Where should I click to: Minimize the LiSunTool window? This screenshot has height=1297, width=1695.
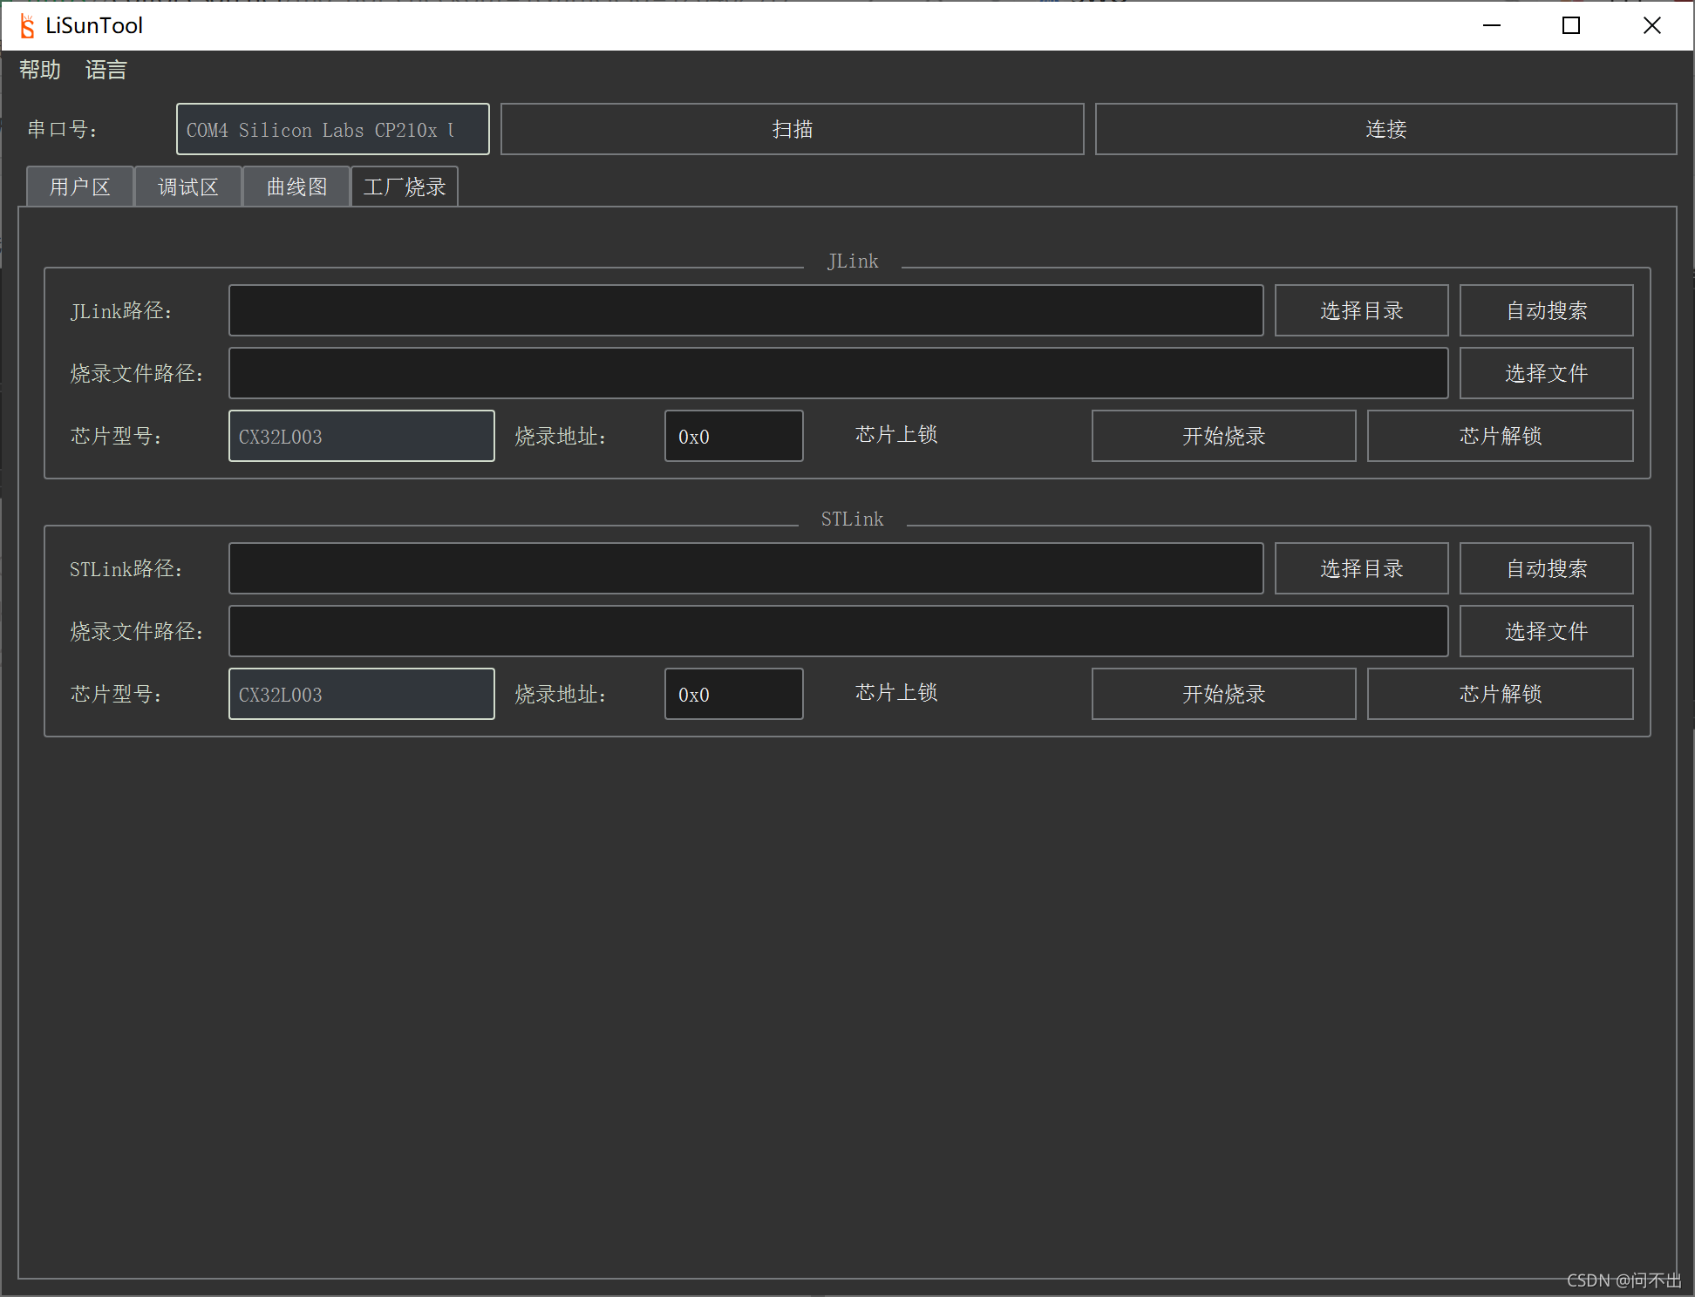point(1492,25)
